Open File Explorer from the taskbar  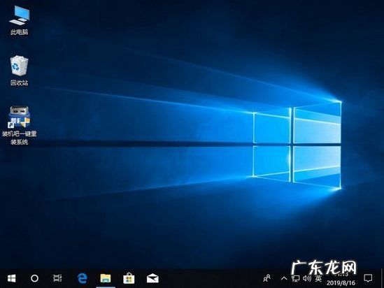pos(106,278)
